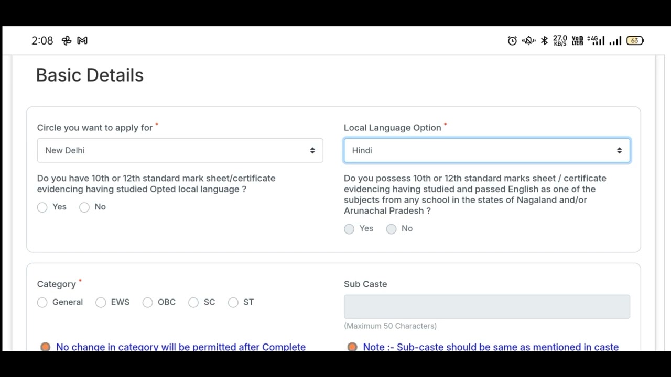Tap the alarm clock status icon

tap(512, 41)
